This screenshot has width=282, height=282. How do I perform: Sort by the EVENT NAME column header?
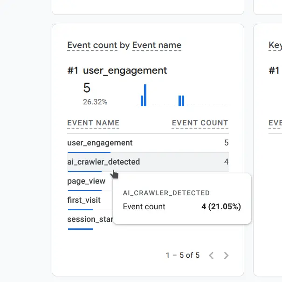click(93, 123)
